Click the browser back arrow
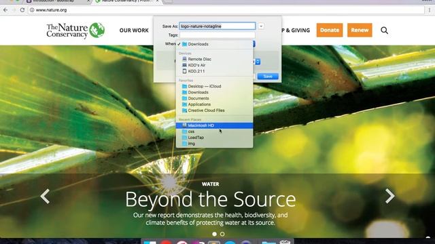 (x=5, y=10)
